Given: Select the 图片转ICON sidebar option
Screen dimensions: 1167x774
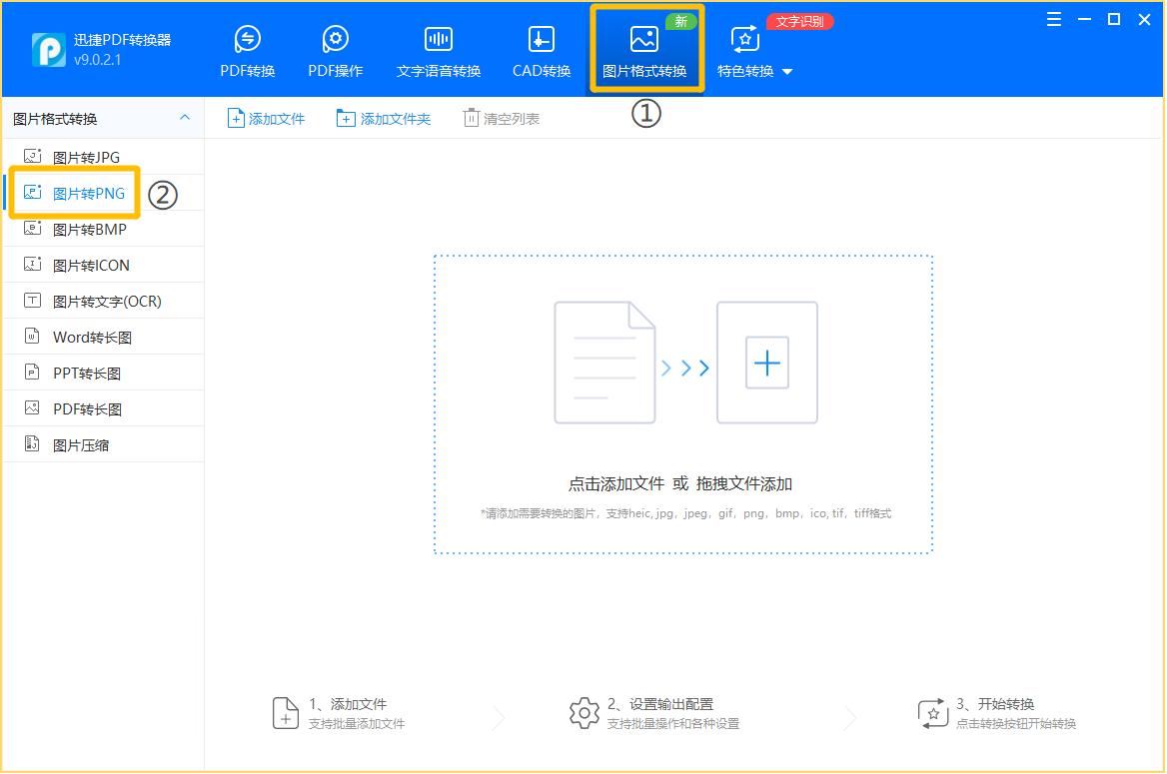Looking at the screenshot, I should 86,264.
